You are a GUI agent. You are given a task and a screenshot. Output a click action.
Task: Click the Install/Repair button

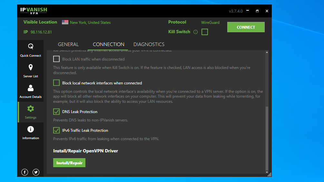coord(69,163)
